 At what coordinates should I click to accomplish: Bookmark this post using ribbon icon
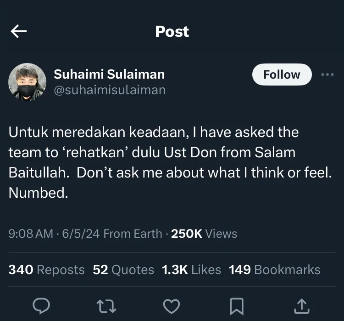(x=236, y=306)
